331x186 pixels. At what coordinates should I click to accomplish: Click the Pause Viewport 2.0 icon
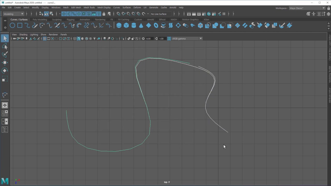[224, 14]
